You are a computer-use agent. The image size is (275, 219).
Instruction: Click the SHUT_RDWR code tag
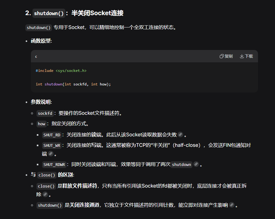click(x=54, y=165)
